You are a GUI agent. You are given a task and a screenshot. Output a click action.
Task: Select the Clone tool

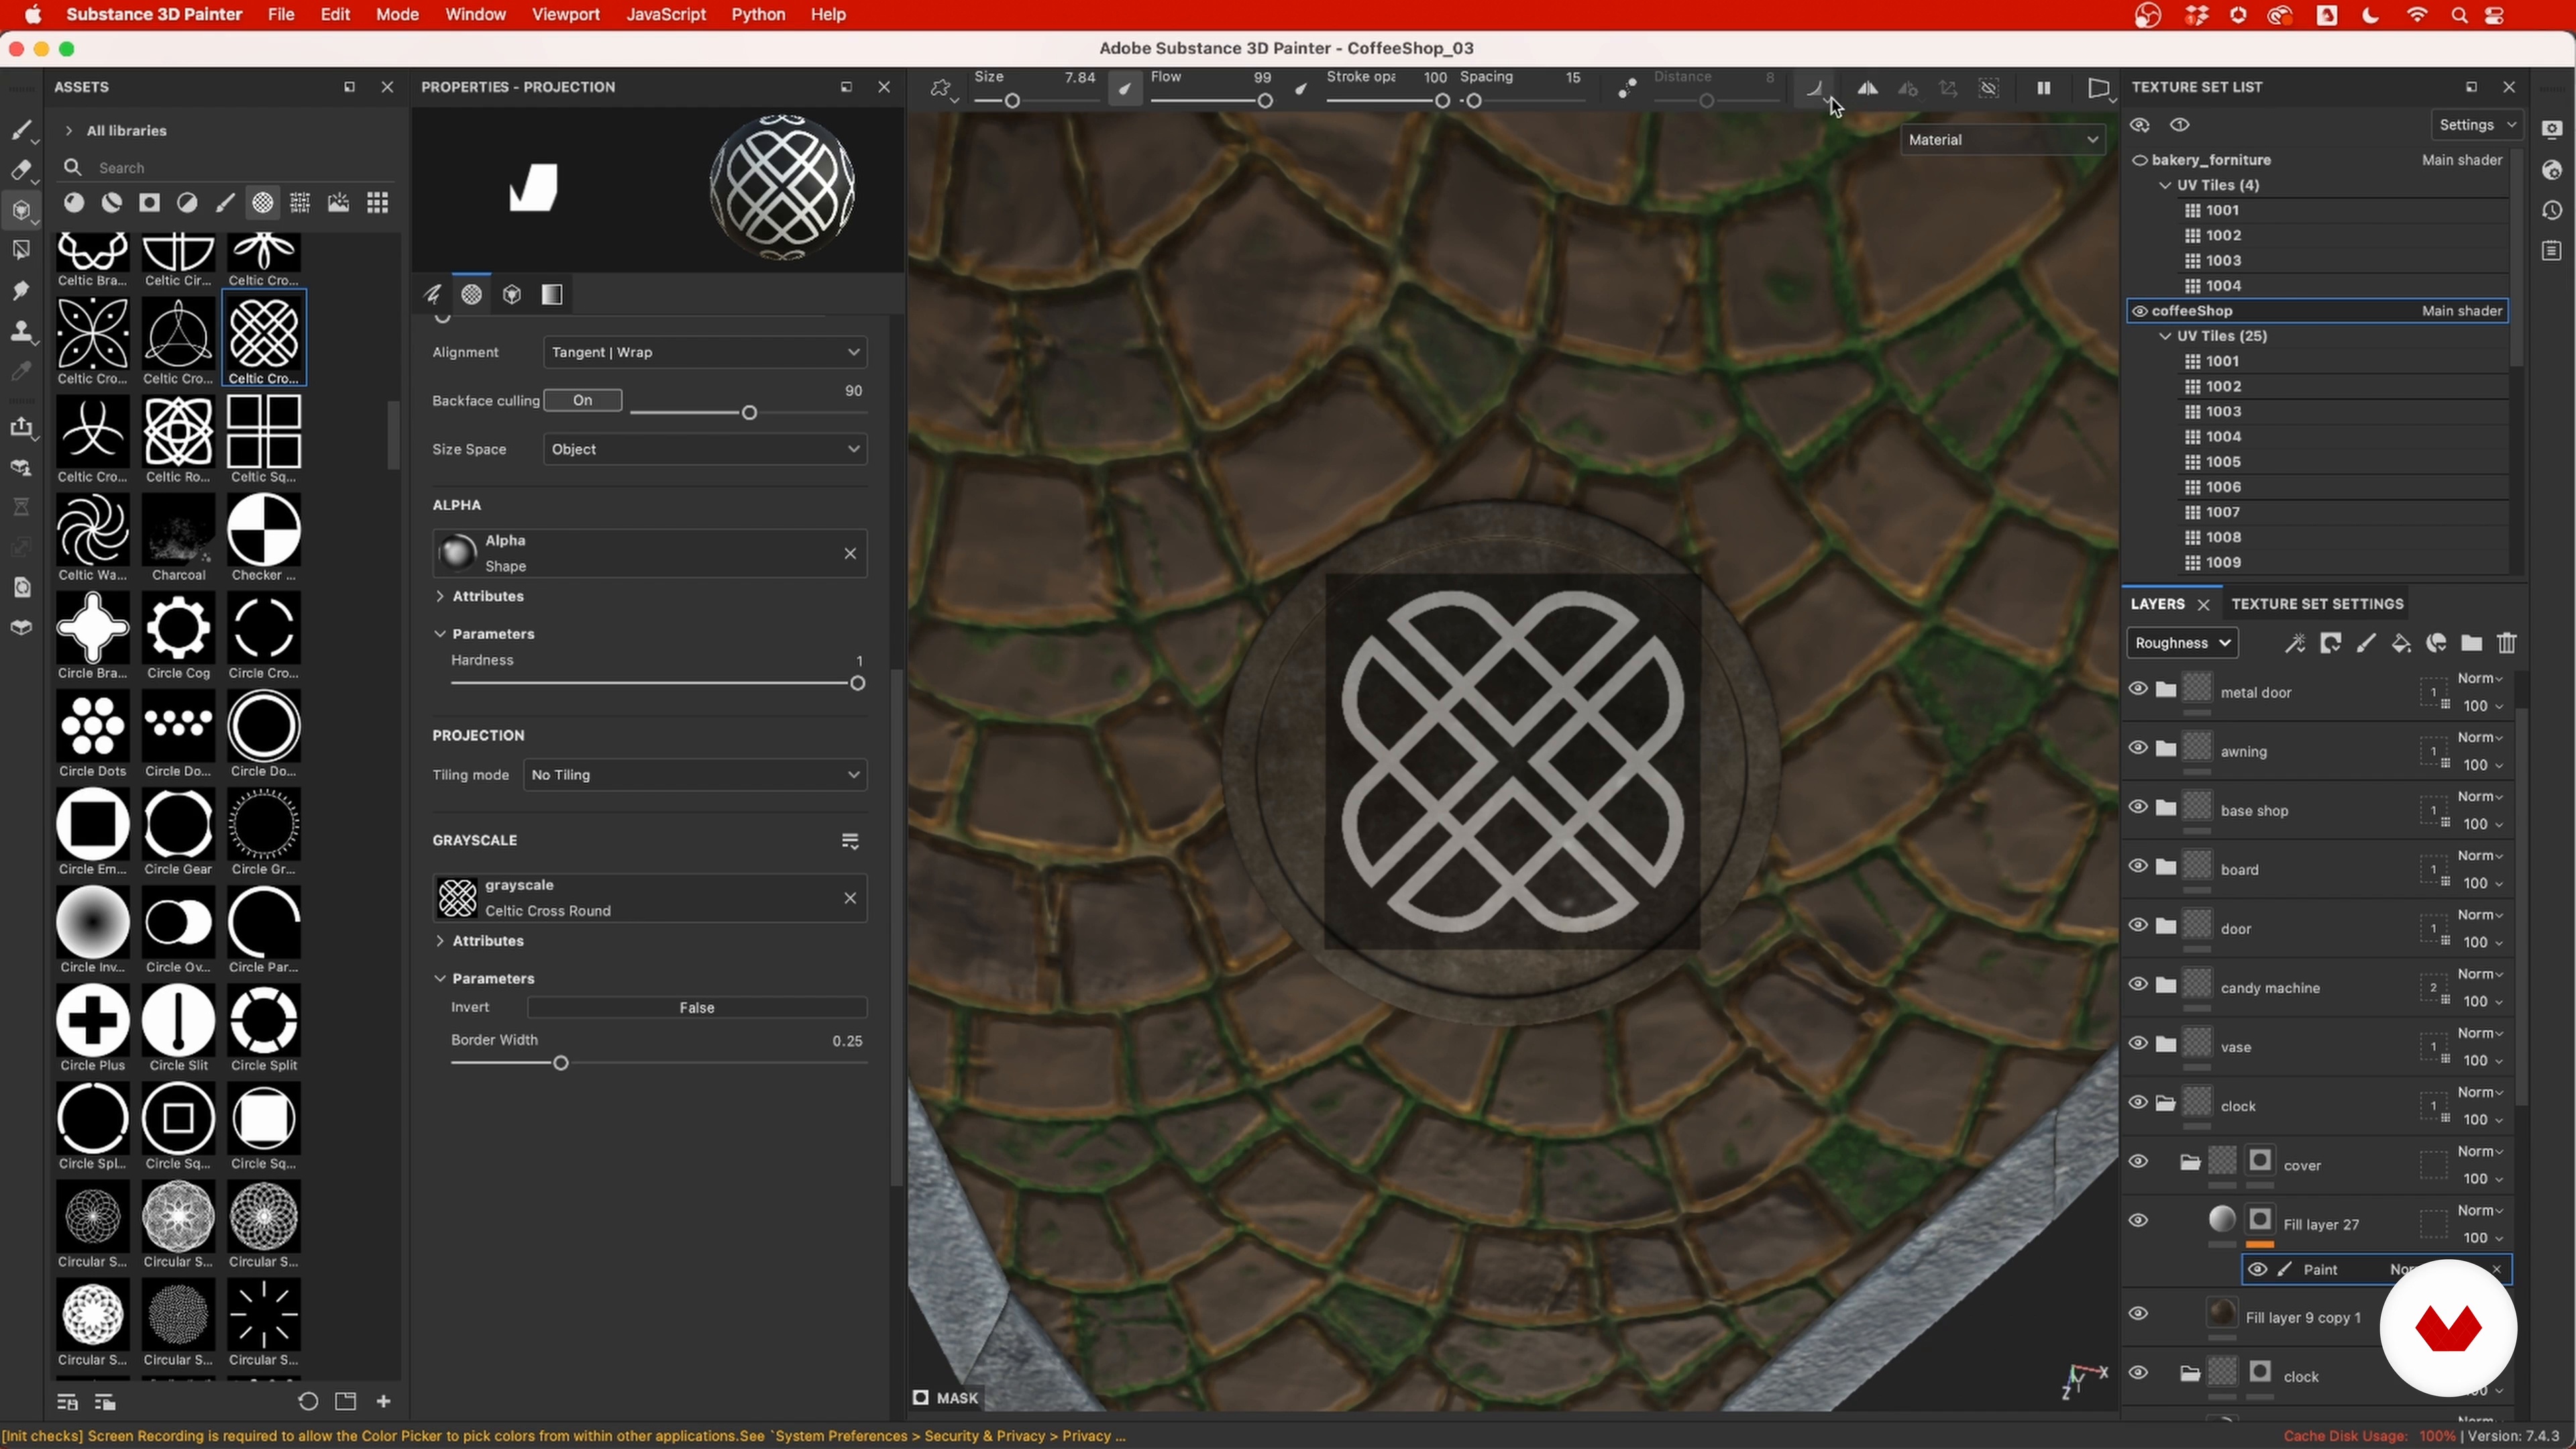coord(21,331)
